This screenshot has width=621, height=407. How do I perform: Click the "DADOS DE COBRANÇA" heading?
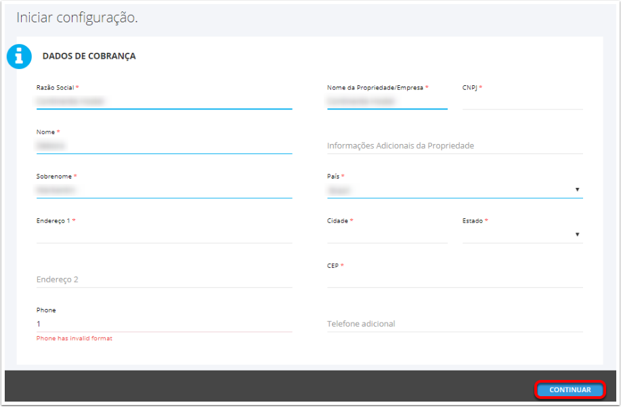point(89,56)
